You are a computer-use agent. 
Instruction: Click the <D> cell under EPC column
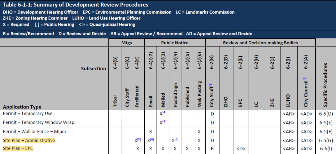241,149
